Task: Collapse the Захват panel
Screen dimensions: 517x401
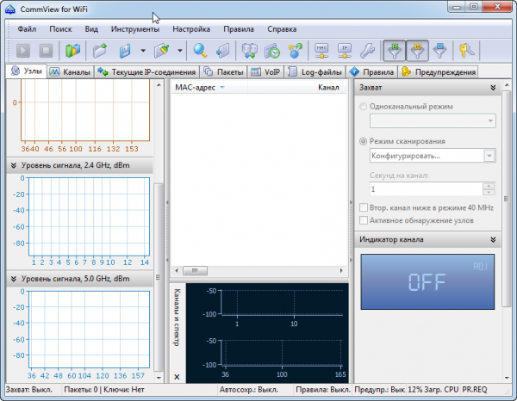Action: [x=493, y=88]
